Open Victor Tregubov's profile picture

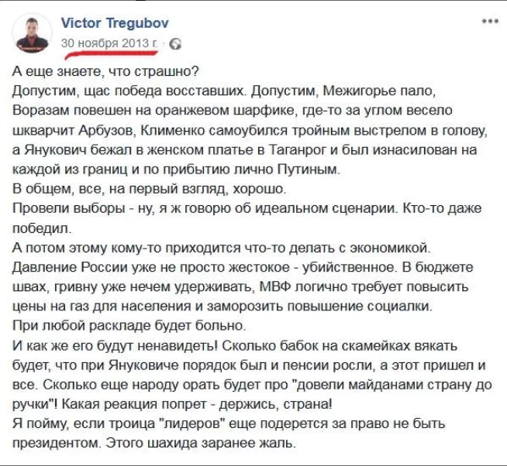pyautogui.click(x=34, y=32)
